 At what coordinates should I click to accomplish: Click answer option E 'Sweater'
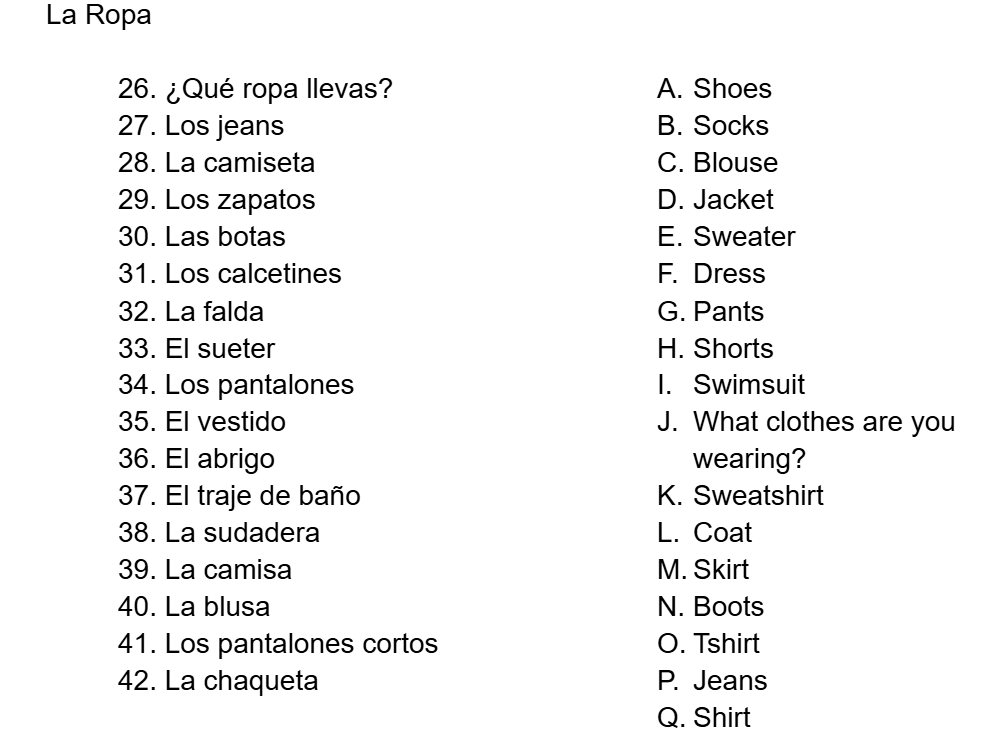(744, 237)
